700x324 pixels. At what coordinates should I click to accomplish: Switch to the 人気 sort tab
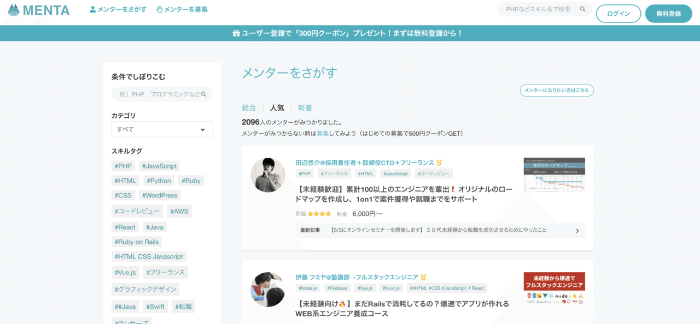[277, 108]
